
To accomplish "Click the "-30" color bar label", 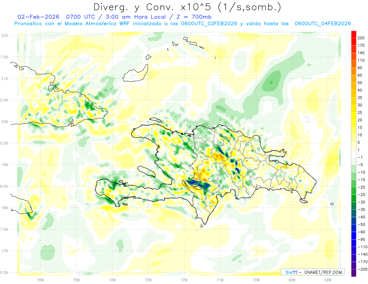I will (362, 202).
